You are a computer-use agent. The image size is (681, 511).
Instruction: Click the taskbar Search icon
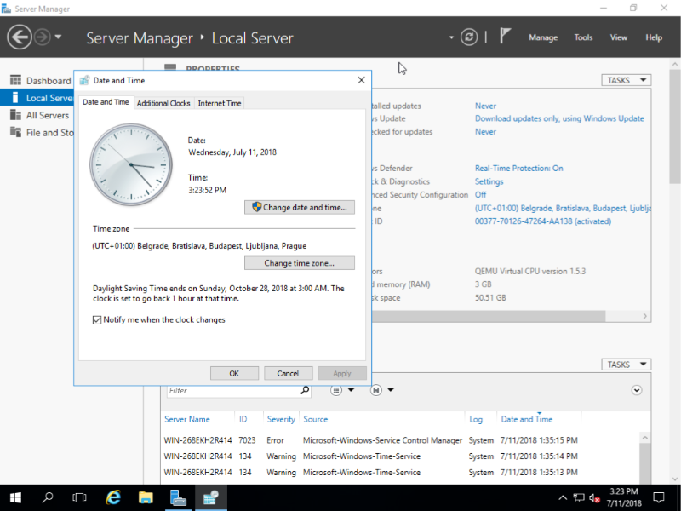[48, 497]
